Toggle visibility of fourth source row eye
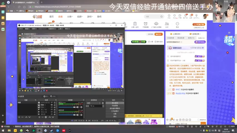The width and height of the screenshot is (237, 133). pos(52,110)
